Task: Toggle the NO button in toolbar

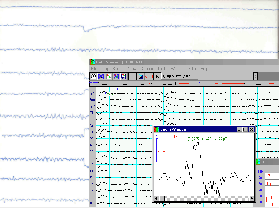Action: click(x=157, y=76)
